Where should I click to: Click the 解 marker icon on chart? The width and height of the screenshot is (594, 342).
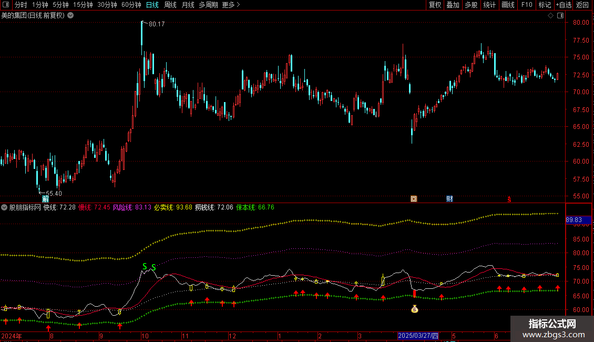coord(45,199)
